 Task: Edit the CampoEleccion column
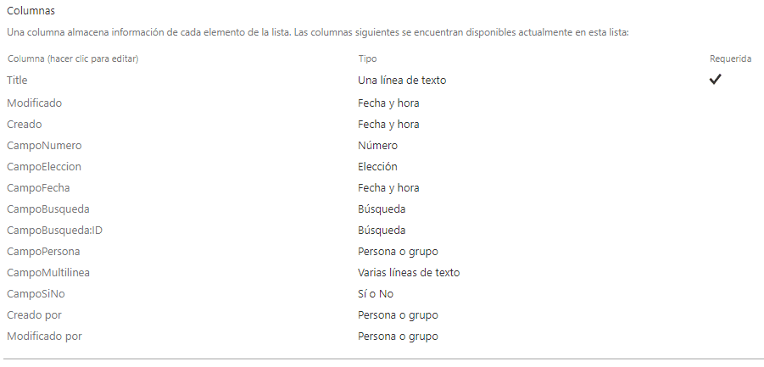pyautogui.click(x=44, y=166)
